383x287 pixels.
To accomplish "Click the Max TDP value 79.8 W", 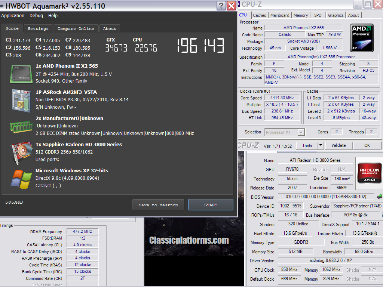I will (334, 34).
